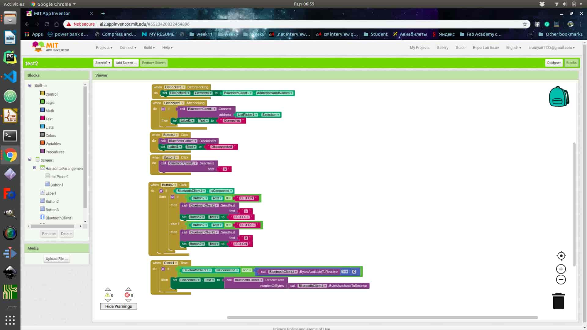Select the Math blocks color category

click(50, 111)
